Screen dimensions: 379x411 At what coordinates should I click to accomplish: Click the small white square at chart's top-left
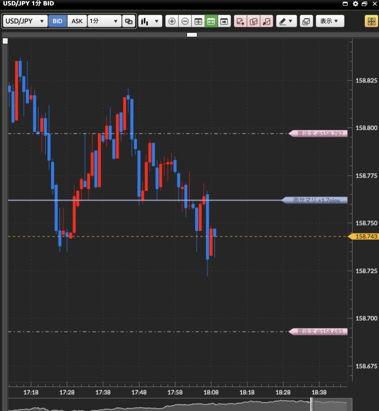click(x=5, y=41)
